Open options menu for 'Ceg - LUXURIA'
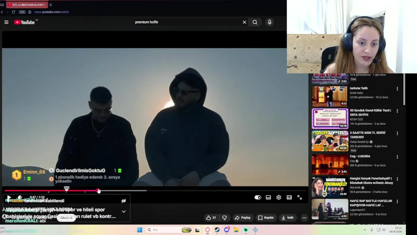417x235 pixels. click(x=397, y=157)
